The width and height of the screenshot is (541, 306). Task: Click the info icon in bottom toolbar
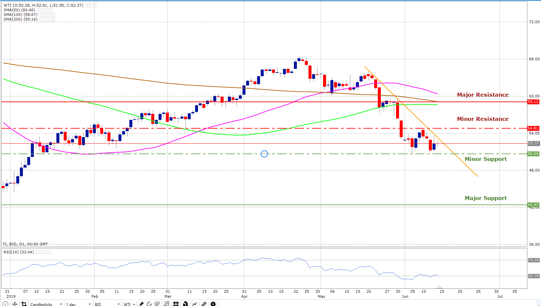(x=6, y=304)
